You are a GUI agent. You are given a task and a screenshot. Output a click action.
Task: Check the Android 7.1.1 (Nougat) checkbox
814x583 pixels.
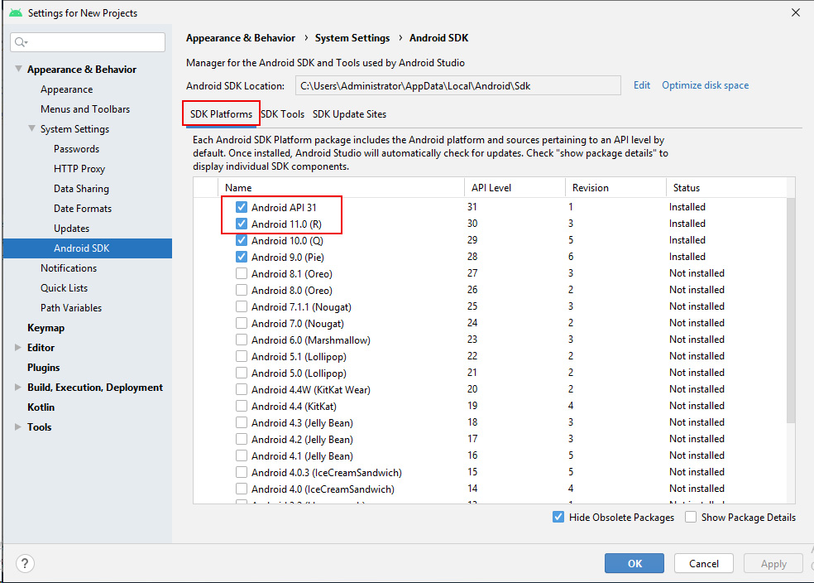[242, 306]
